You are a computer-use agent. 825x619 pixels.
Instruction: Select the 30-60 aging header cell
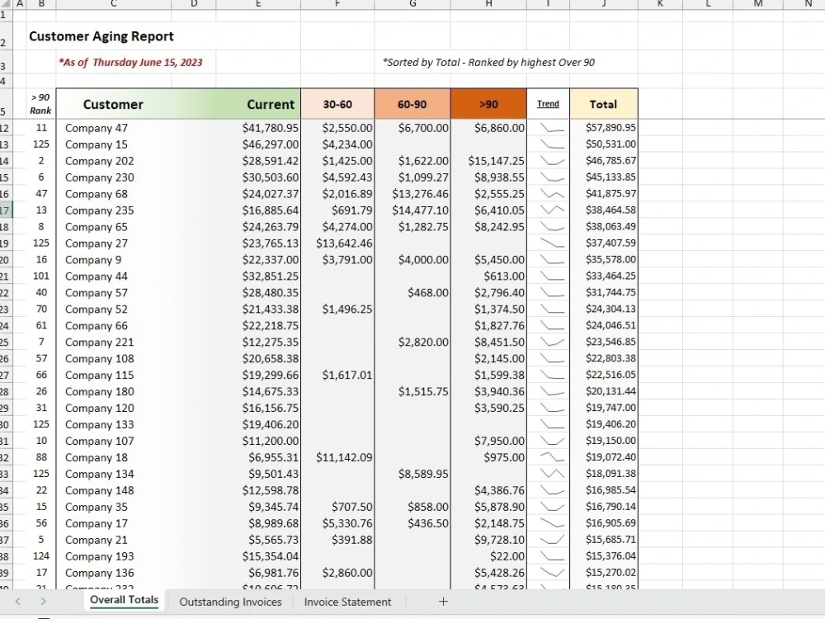pyautogui.click(x=337, y=104)
